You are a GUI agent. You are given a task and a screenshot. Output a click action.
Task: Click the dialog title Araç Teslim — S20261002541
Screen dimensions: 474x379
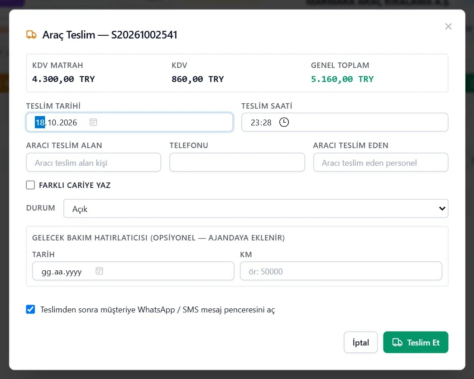click(x=110, y=35)
